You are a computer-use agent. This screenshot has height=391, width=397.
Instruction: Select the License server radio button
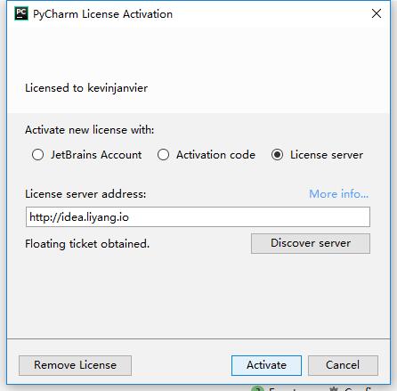(x=277, y=155)
